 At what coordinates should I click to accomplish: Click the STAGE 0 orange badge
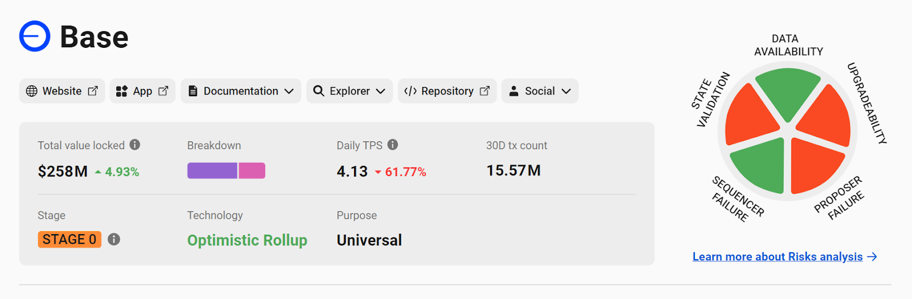pyautogui.click(x=70, y=239)
